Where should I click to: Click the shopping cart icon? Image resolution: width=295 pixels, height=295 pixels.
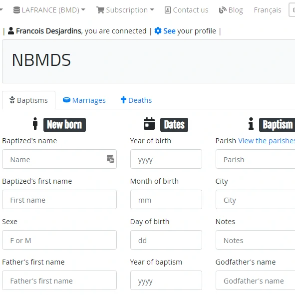[x=100, y=10]
